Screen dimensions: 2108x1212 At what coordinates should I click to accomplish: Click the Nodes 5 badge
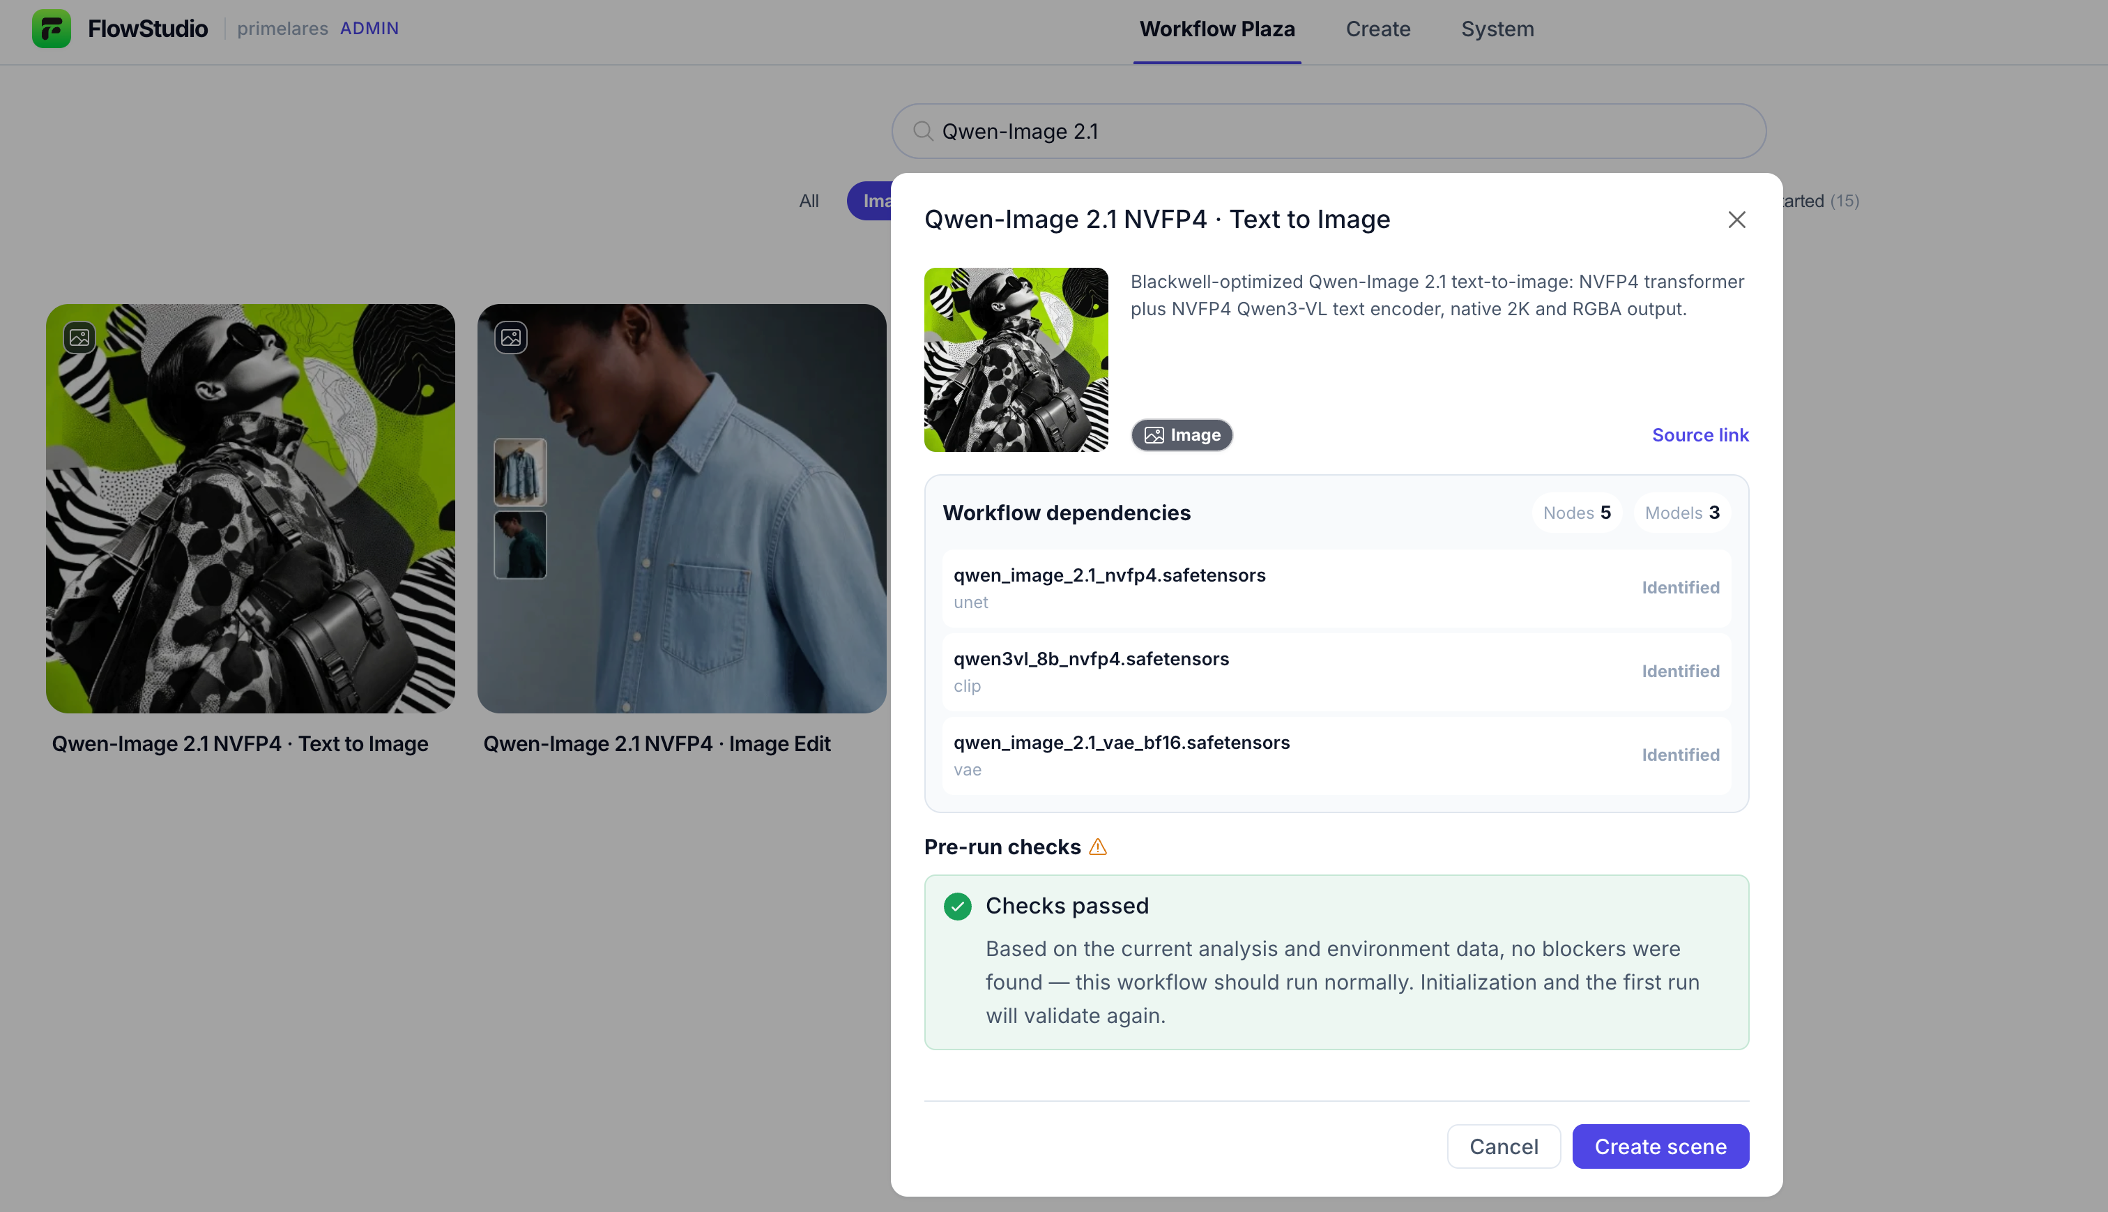click(x=1576, y=513)
